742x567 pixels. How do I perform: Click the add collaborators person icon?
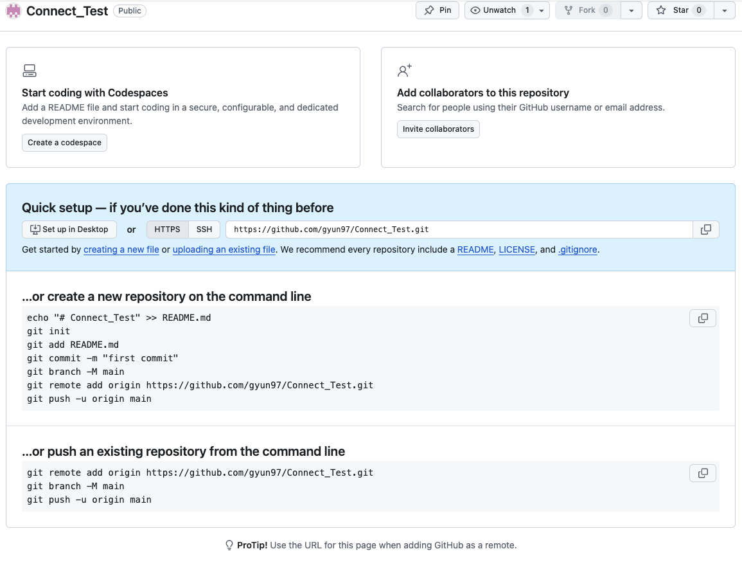coord(404,71)
